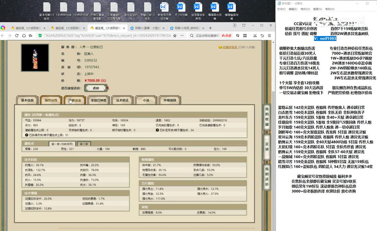
Task: Click the browser address bar
Action: click(108, 36)
